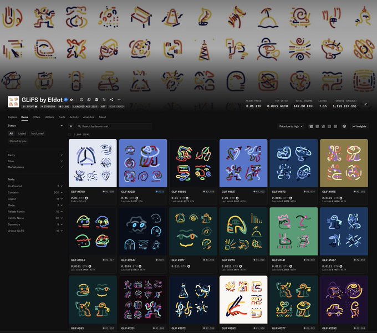Switch to the Explore tab
This screenshot has width=377, height=333.
[x=12, y=117]
